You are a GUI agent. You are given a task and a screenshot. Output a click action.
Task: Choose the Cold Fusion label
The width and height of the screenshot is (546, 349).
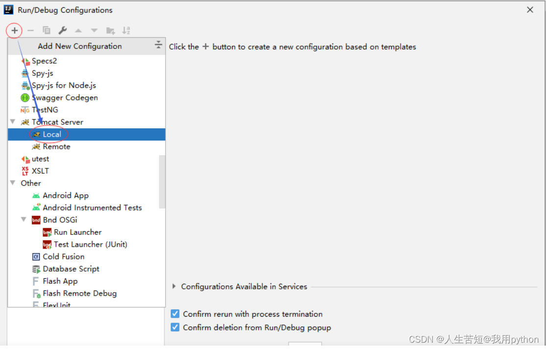[x=64, y=257]
